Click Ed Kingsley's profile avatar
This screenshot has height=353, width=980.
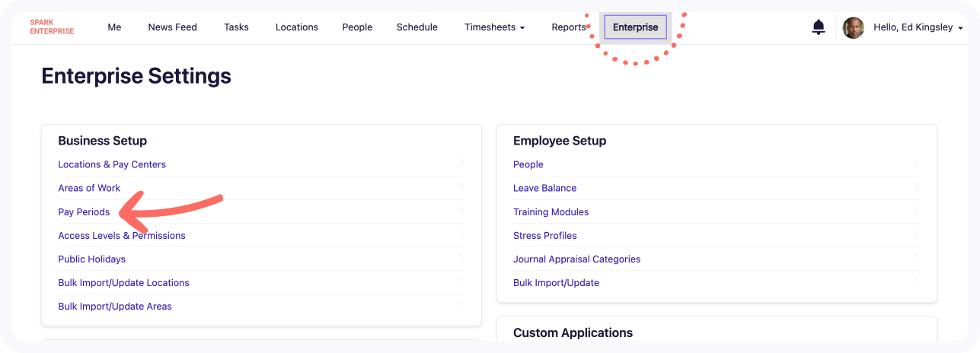[x=853, y=28]
